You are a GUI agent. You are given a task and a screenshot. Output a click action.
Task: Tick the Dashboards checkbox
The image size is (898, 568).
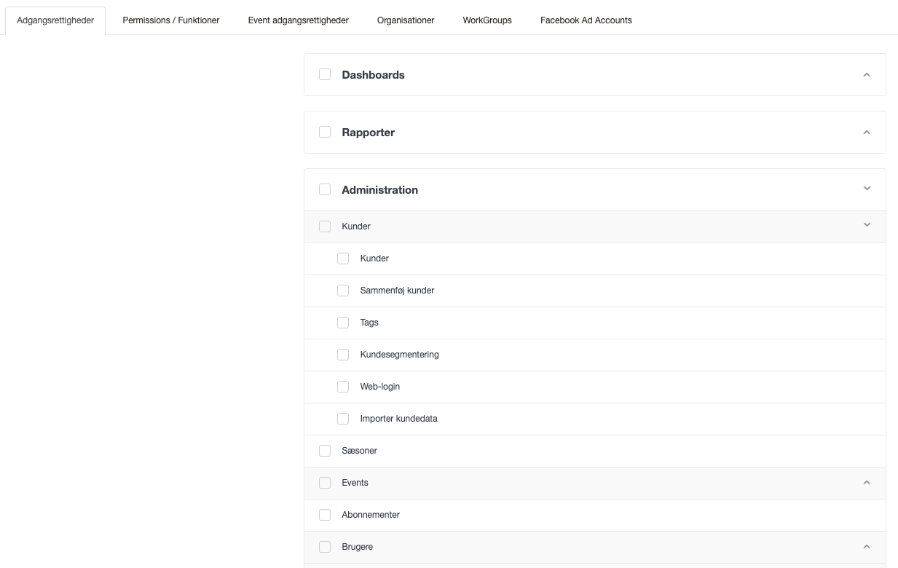(325, 74)
